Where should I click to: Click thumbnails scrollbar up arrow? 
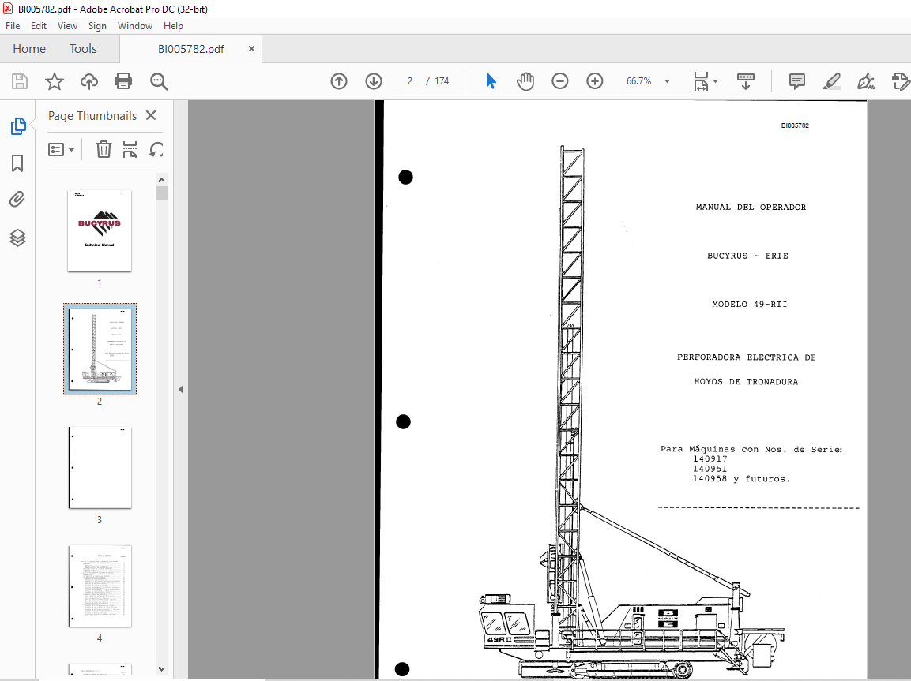click(161, 180)
